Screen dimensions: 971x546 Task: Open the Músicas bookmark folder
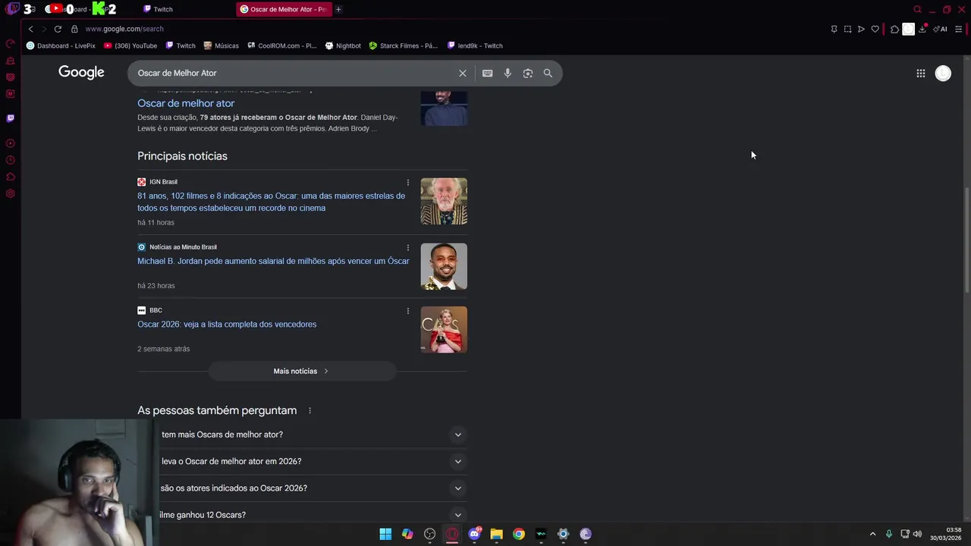tap(221, 45)
